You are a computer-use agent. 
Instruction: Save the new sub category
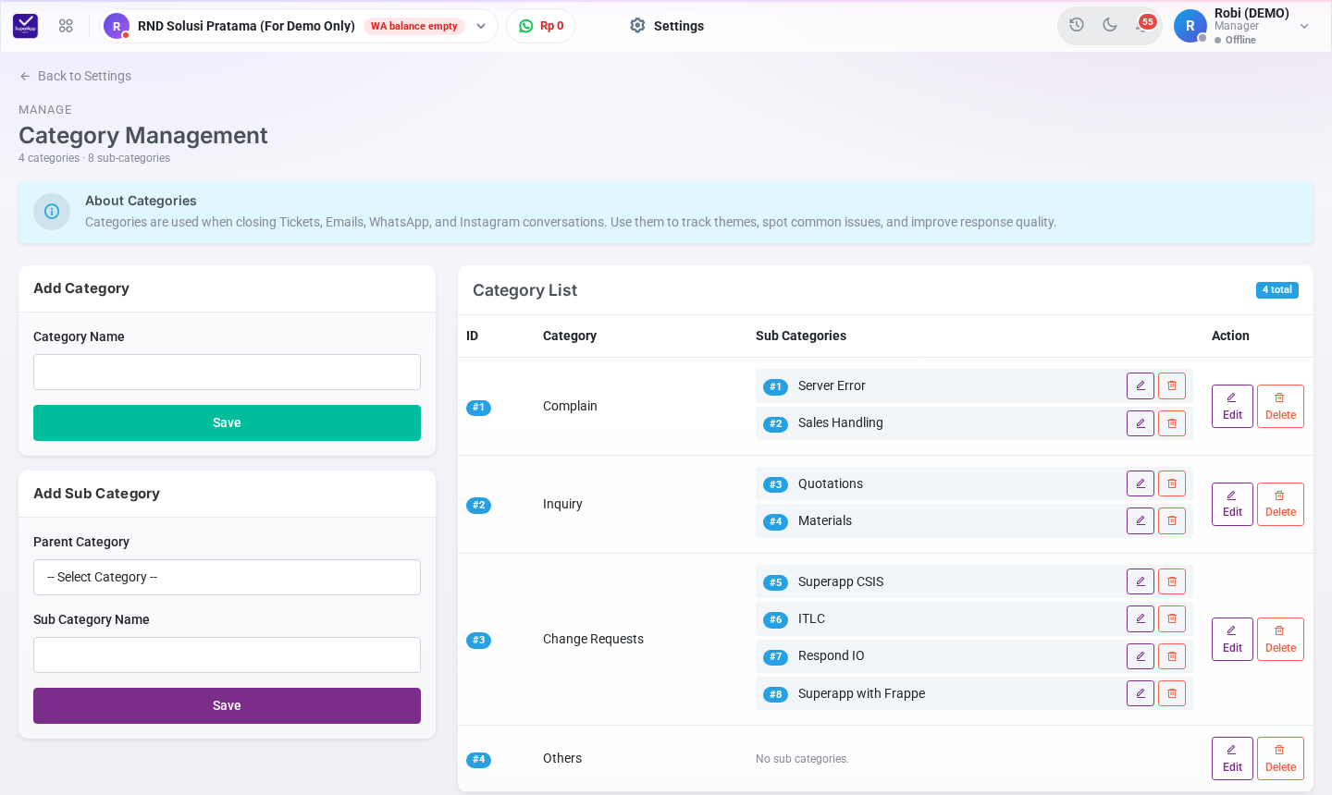pos(227,705)
